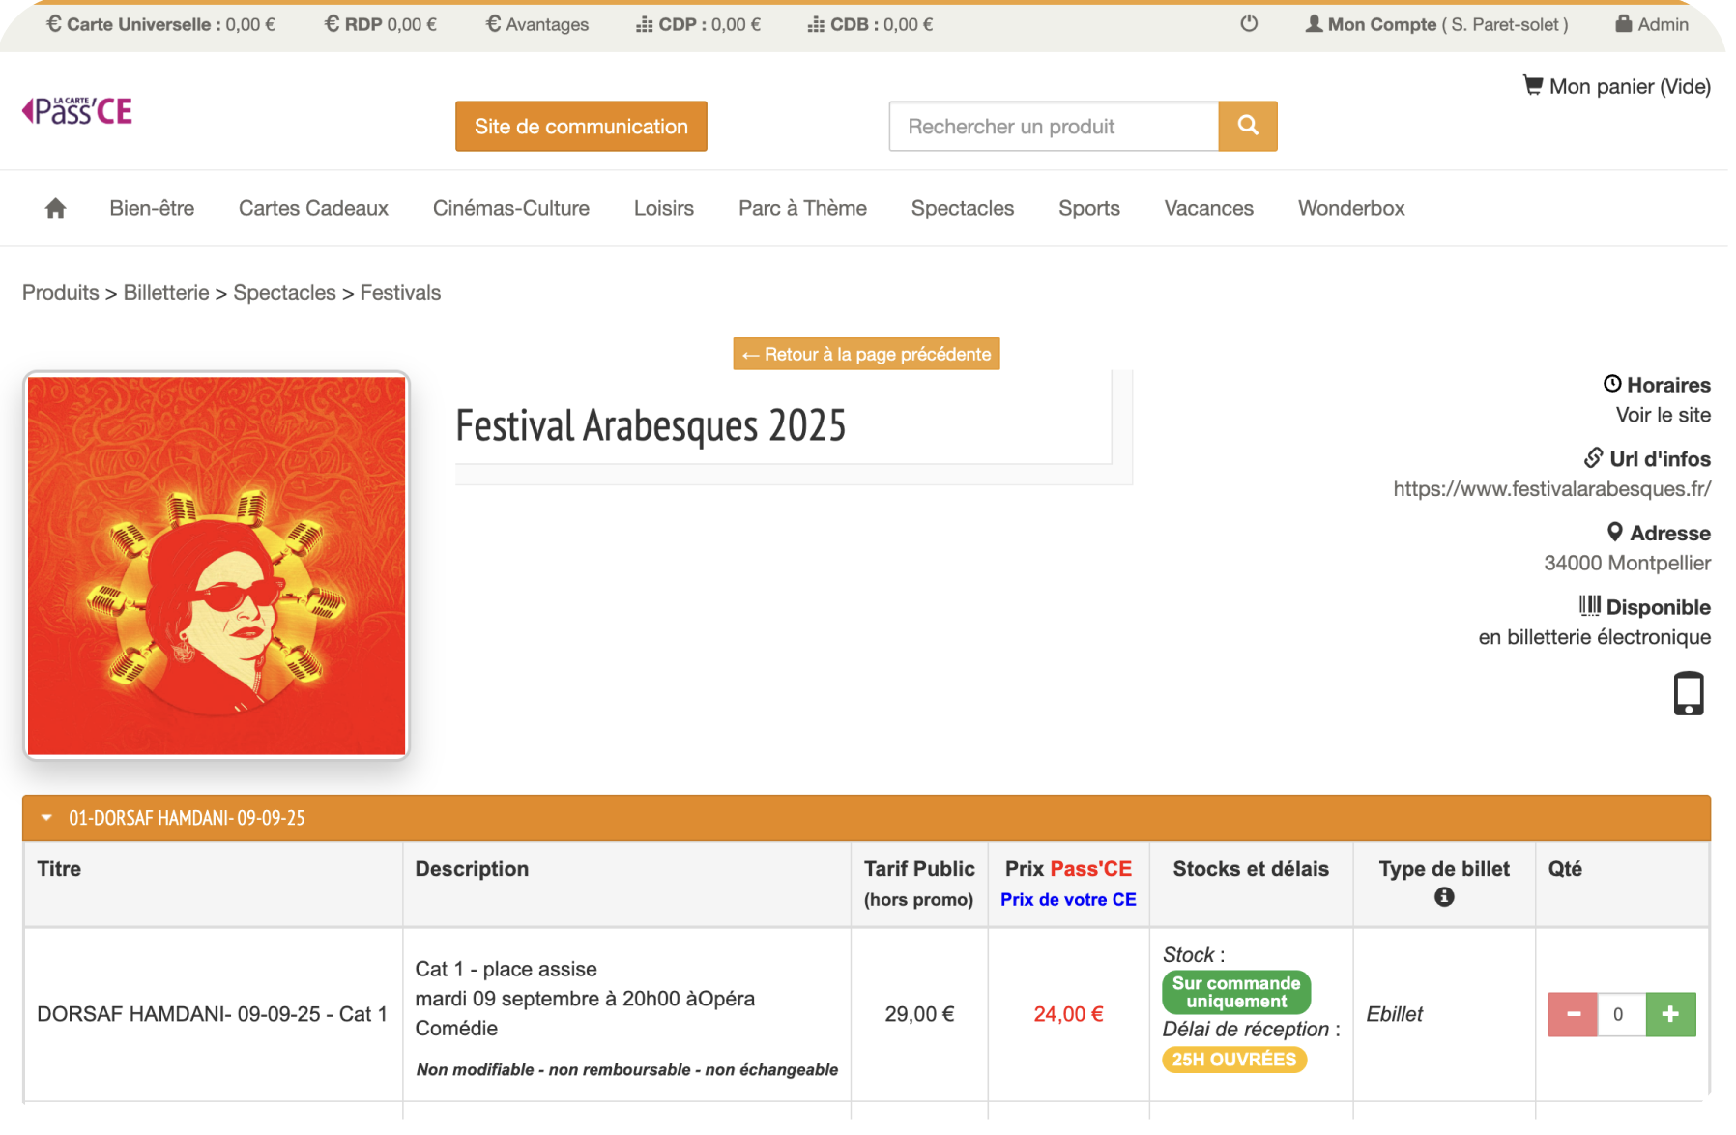This screenshot has height=1135, width=1736.
Task: Click the Festival Arabesques 2025 heading
Action: coord(651,425)
